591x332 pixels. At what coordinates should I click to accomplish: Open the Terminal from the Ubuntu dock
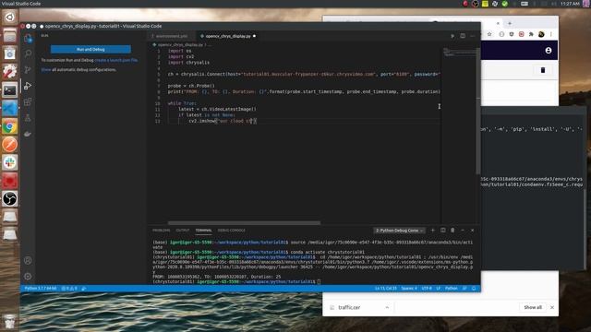pyautogui.click(x=10, y=90)
